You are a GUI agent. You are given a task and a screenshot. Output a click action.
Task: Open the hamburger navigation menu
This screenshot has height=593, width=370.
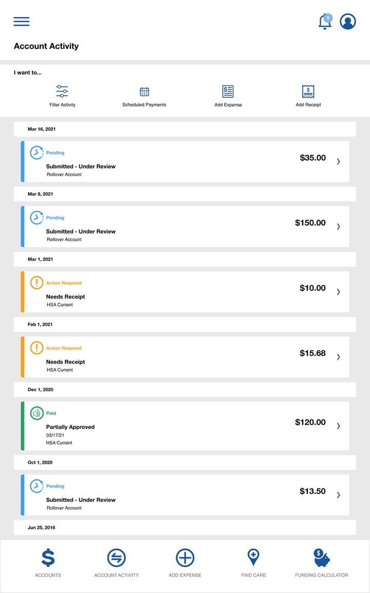pos(21,22)
